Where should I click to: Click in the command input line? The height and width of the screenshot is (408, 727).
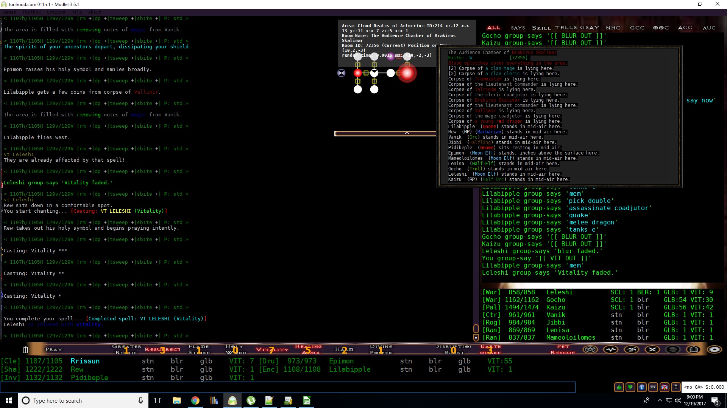288,387
